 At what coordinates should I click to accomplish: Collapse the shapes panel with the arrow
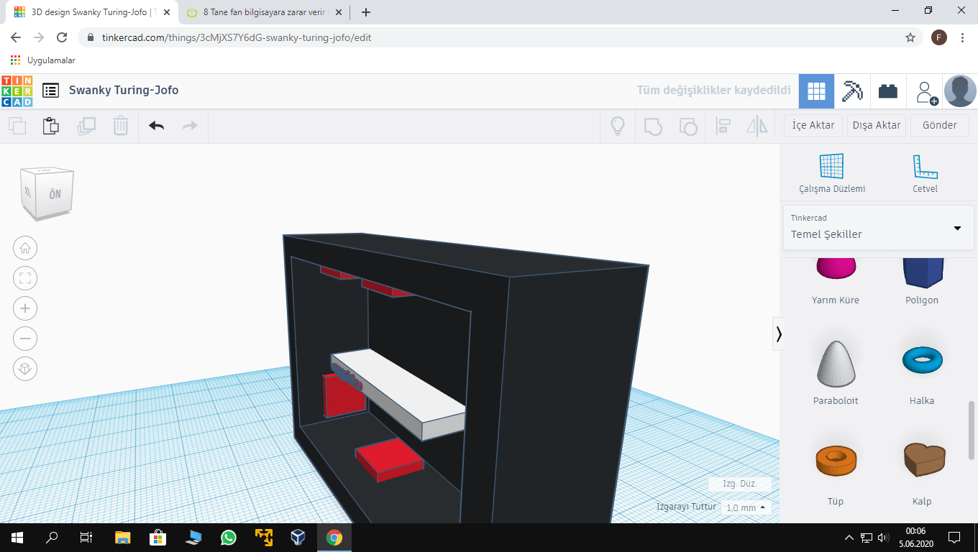(779, 333)
